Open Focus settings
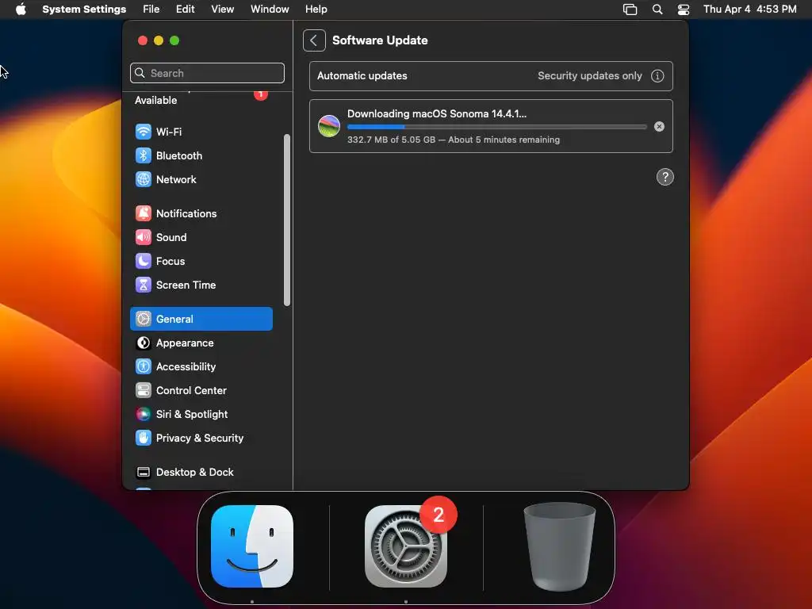The image size is (812, 609). [201, 261]
